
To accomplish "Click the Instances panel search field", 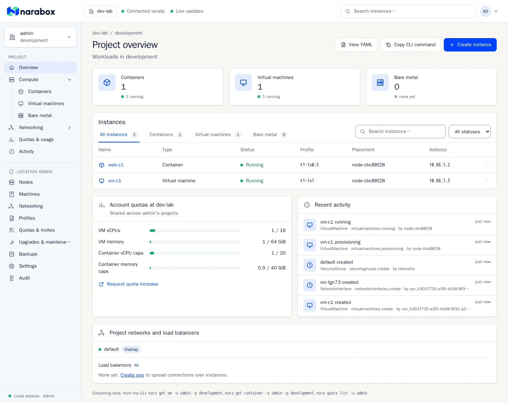I will click(x=401, y=132).
